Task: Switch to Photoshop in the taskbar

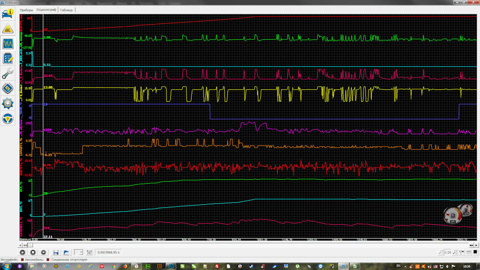Action: pyautogui.click(x=171, y=266)
